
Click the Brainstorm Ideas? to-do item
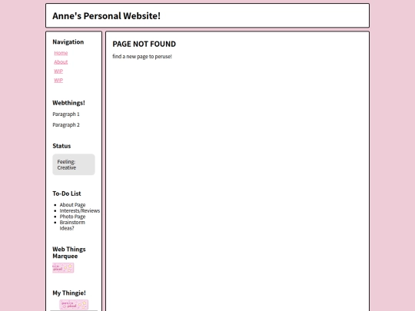72,225
